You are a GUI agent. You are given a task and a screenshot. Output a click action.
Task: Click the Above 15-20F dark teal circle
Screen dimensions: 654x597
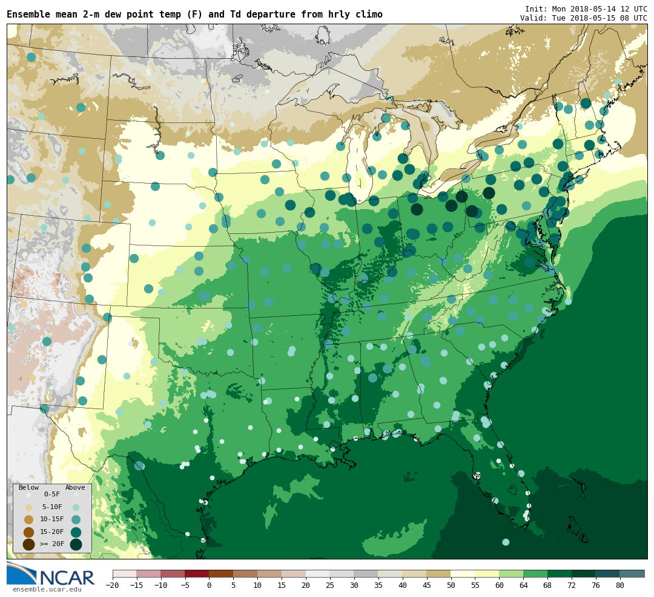(x=76, y=532)
